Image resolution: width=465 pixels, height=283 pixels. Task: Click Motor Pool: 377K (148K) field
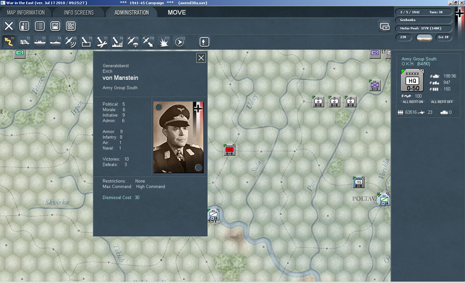click(424, 28)
